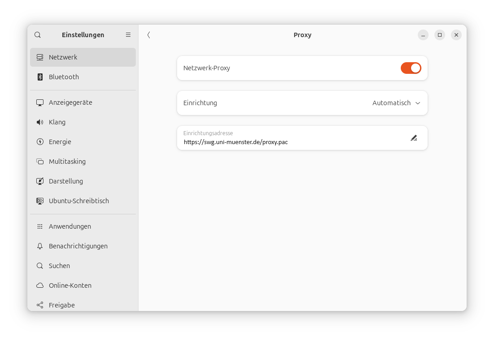The width and height of the screenshot is (494, 341).
Task: Click the Bluetooth icon in sidebar
Action: (x=40, y=77)
